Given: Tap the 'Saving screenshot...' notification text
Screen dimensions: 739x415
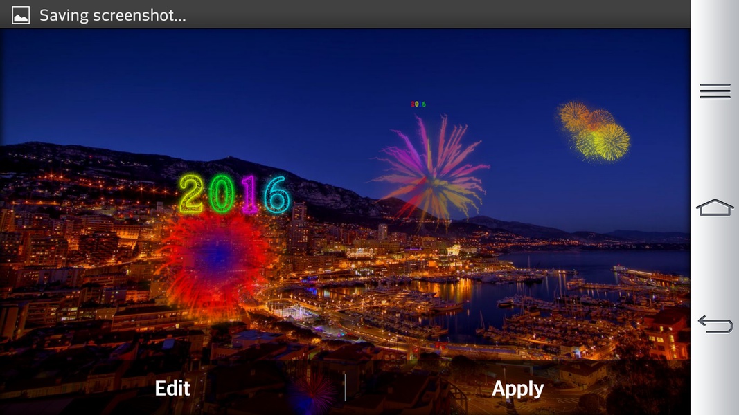Looking at the screenshot, I should pos(113,15).
